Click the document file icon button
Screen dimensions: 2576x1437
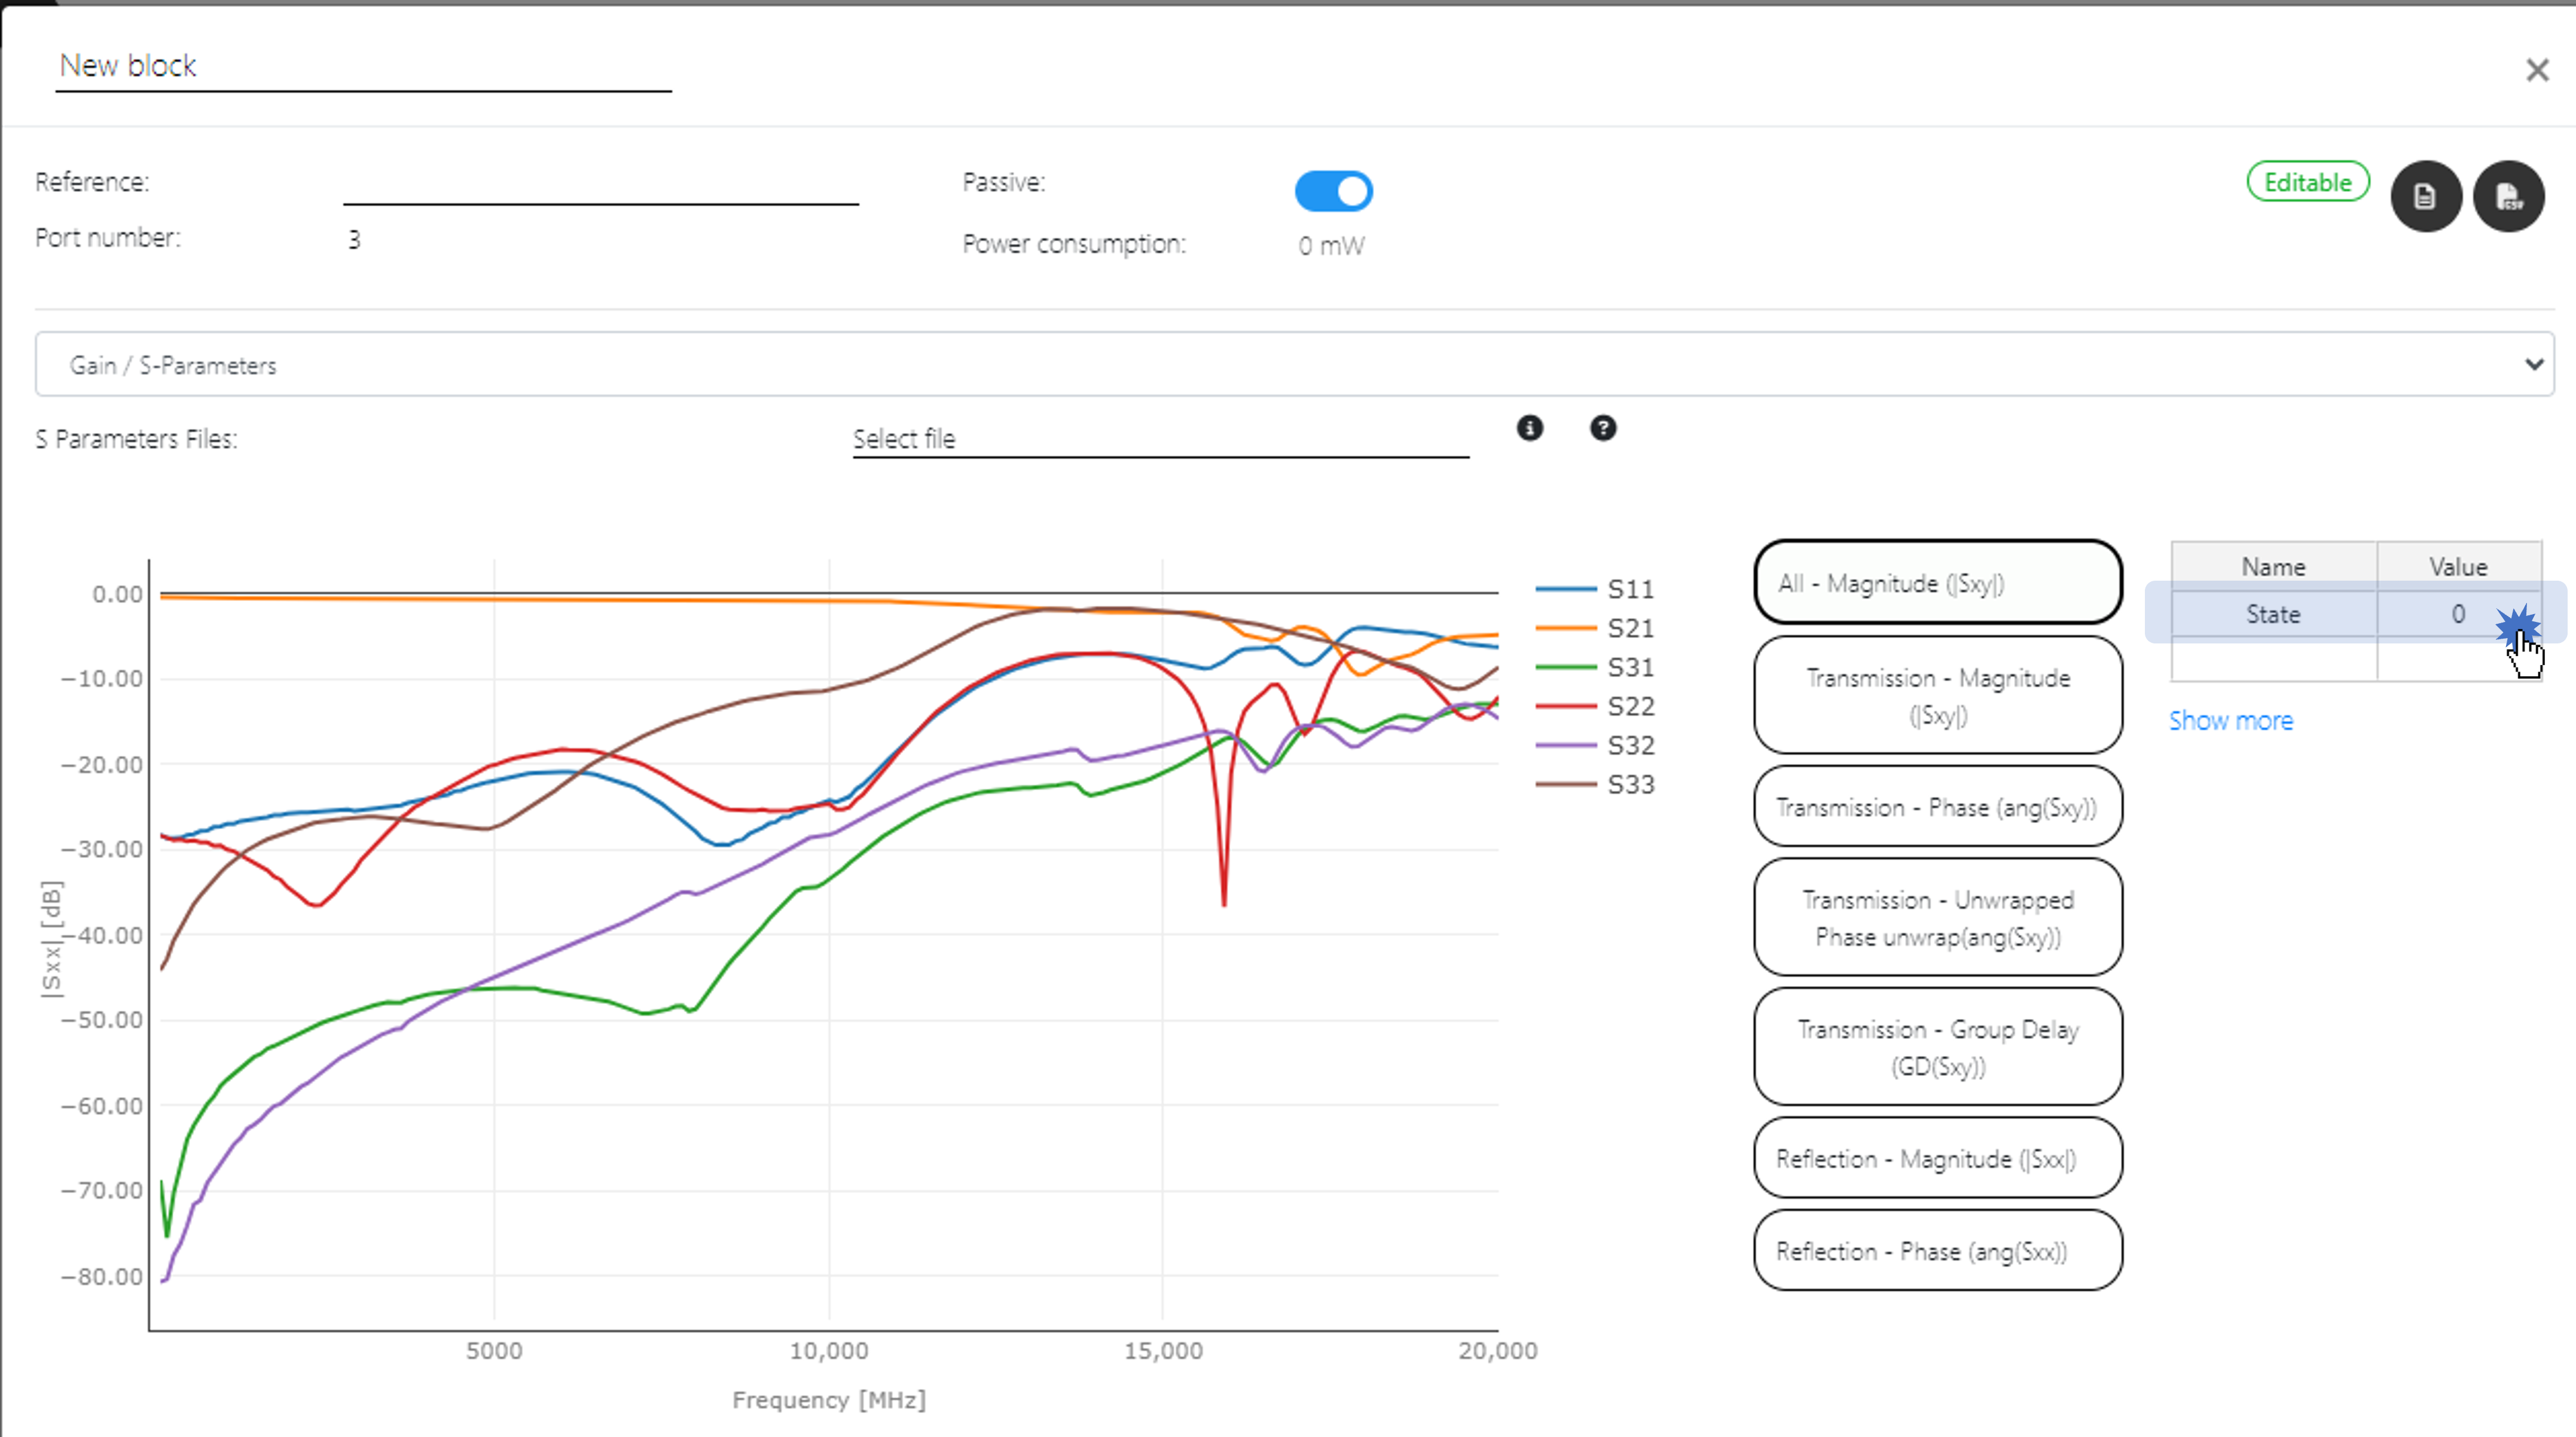tap(2425, 196)
